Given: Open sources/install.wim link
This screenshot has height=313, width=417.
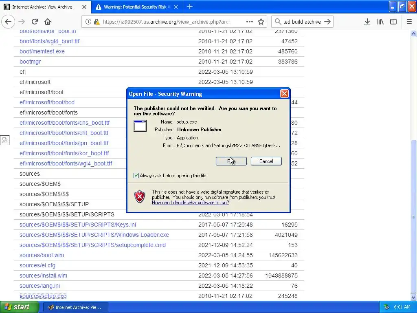Looking at the screenshot, I should (x=43, y=276).
